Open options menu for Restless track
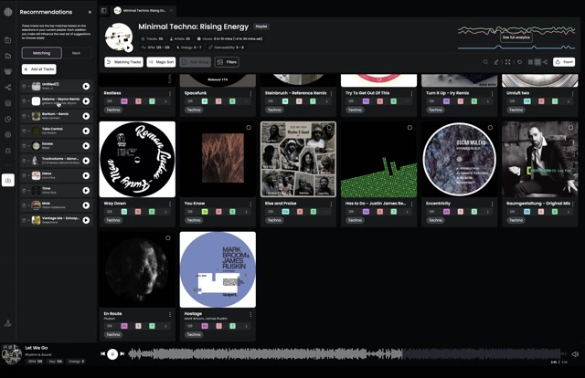 click(170, 93)
